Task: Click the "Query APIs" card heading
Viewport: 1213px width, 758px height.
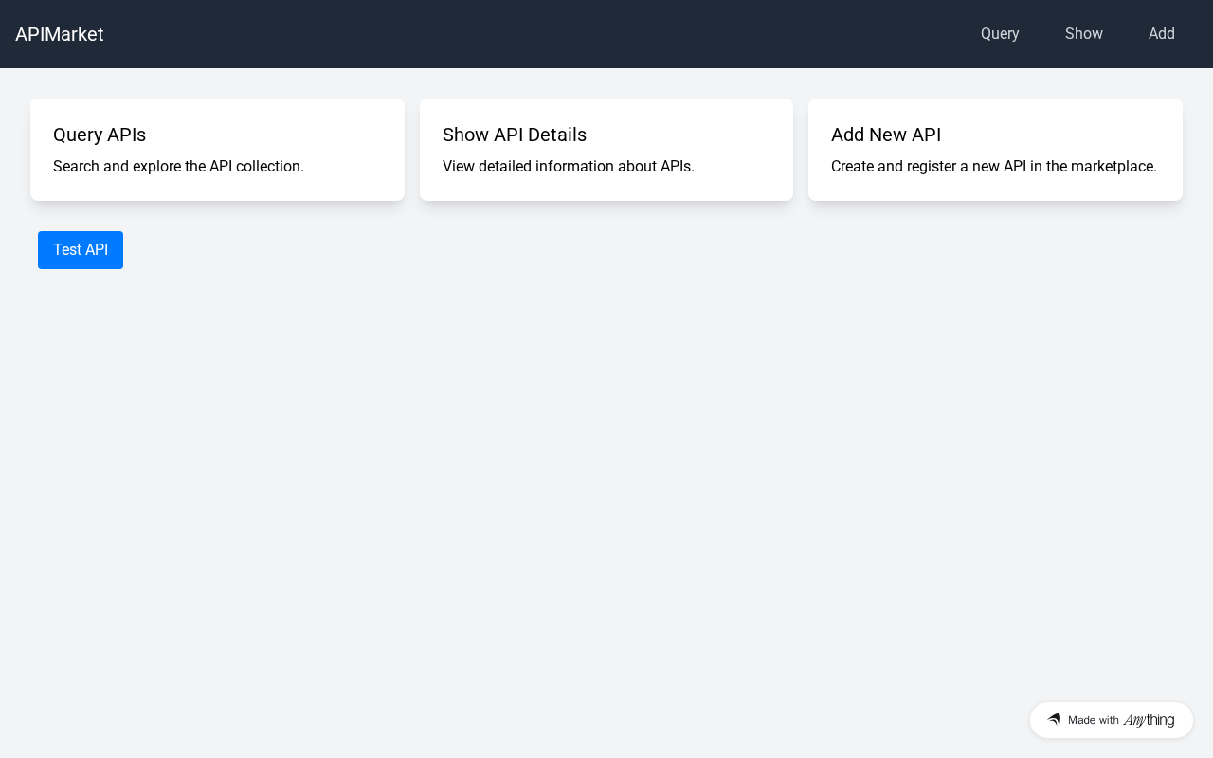Action: tap(100, 135)
